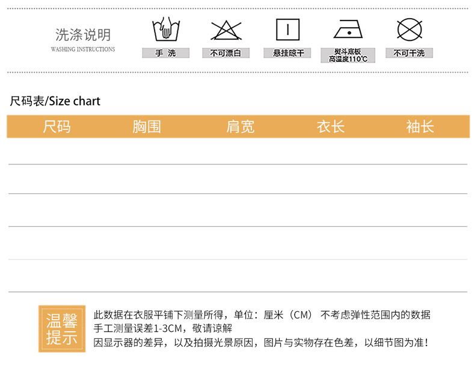Click the 洗涤说明 heading

tap(83, 35)
